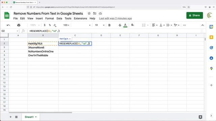Open Contacts in the side panel

point(211,58)
